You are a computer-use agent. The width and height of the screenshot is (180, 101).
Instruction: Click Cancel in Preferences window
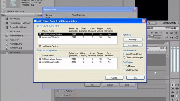point(110,85)
